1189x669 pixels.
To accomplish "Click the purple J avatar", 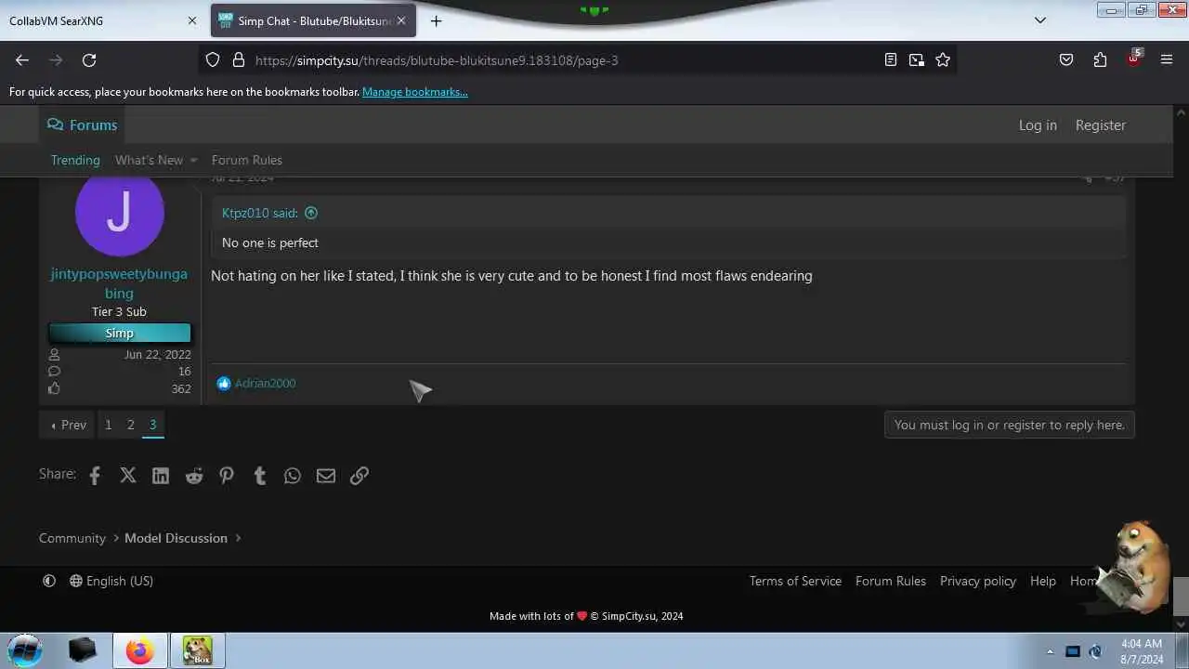I will pyautogui.click(x=119, y=213).
